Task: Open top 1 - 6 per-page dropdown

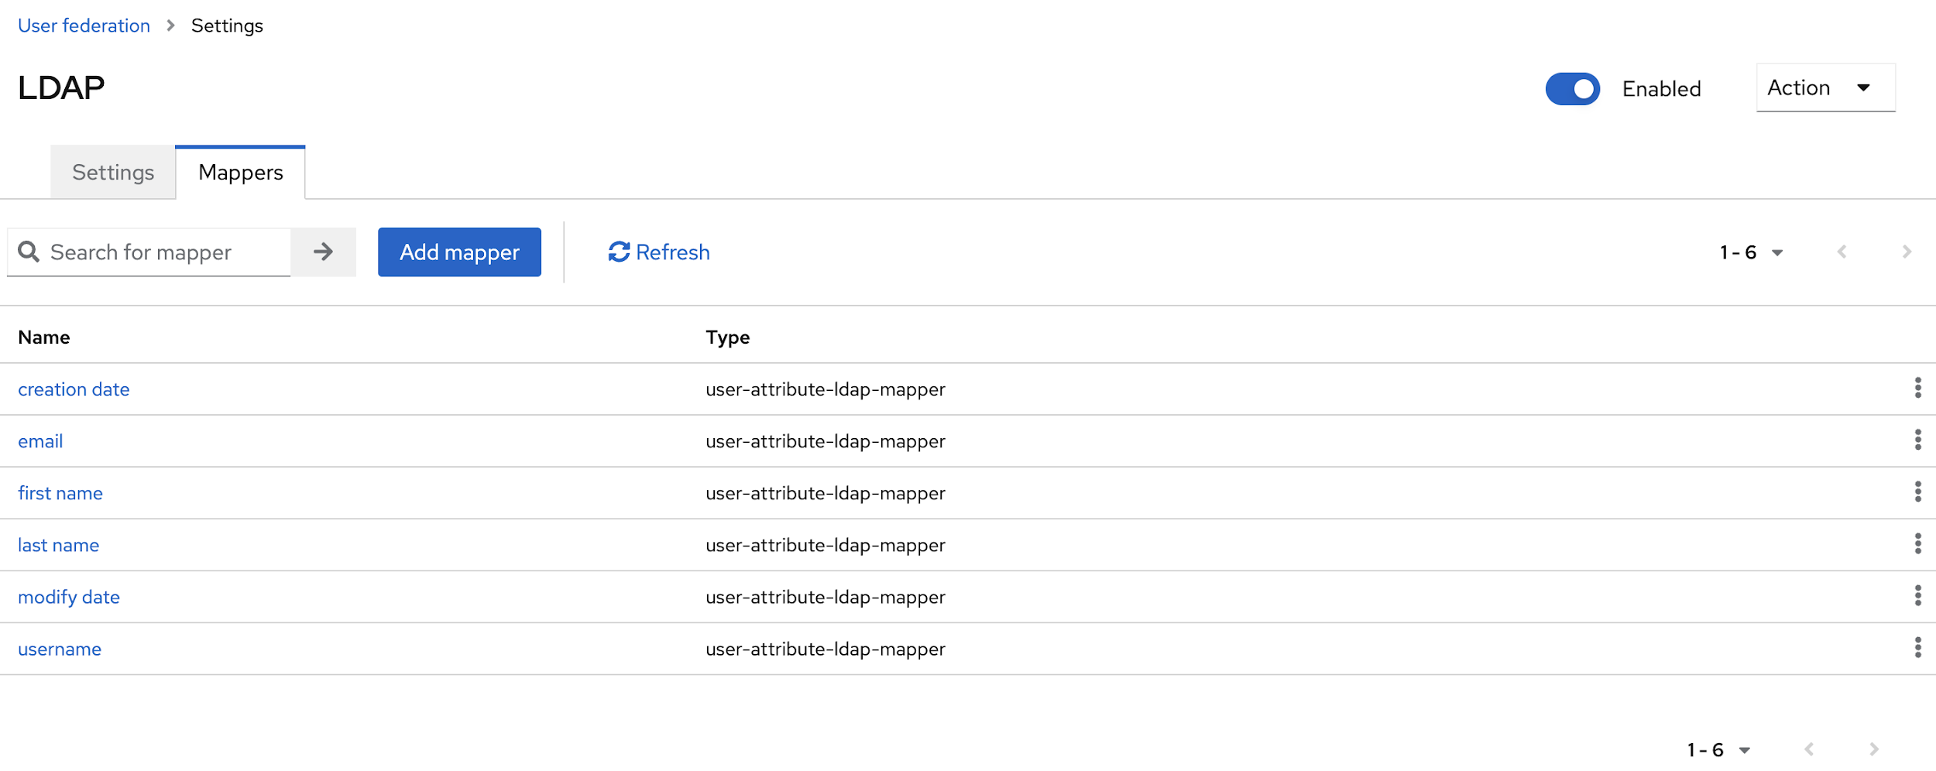Action: coord(1751,252)
